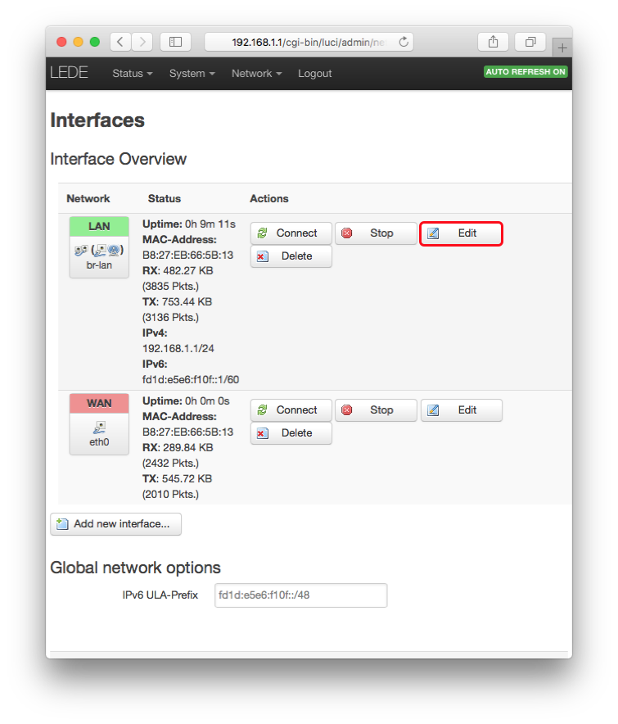Click the red WAN network badge

99,403
